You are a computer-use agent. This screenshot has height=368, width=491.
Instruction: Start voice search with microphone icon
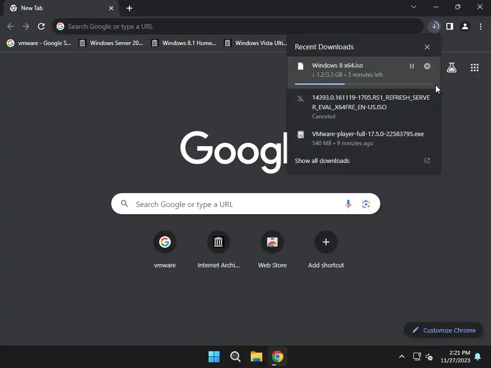tap(348, 204)
